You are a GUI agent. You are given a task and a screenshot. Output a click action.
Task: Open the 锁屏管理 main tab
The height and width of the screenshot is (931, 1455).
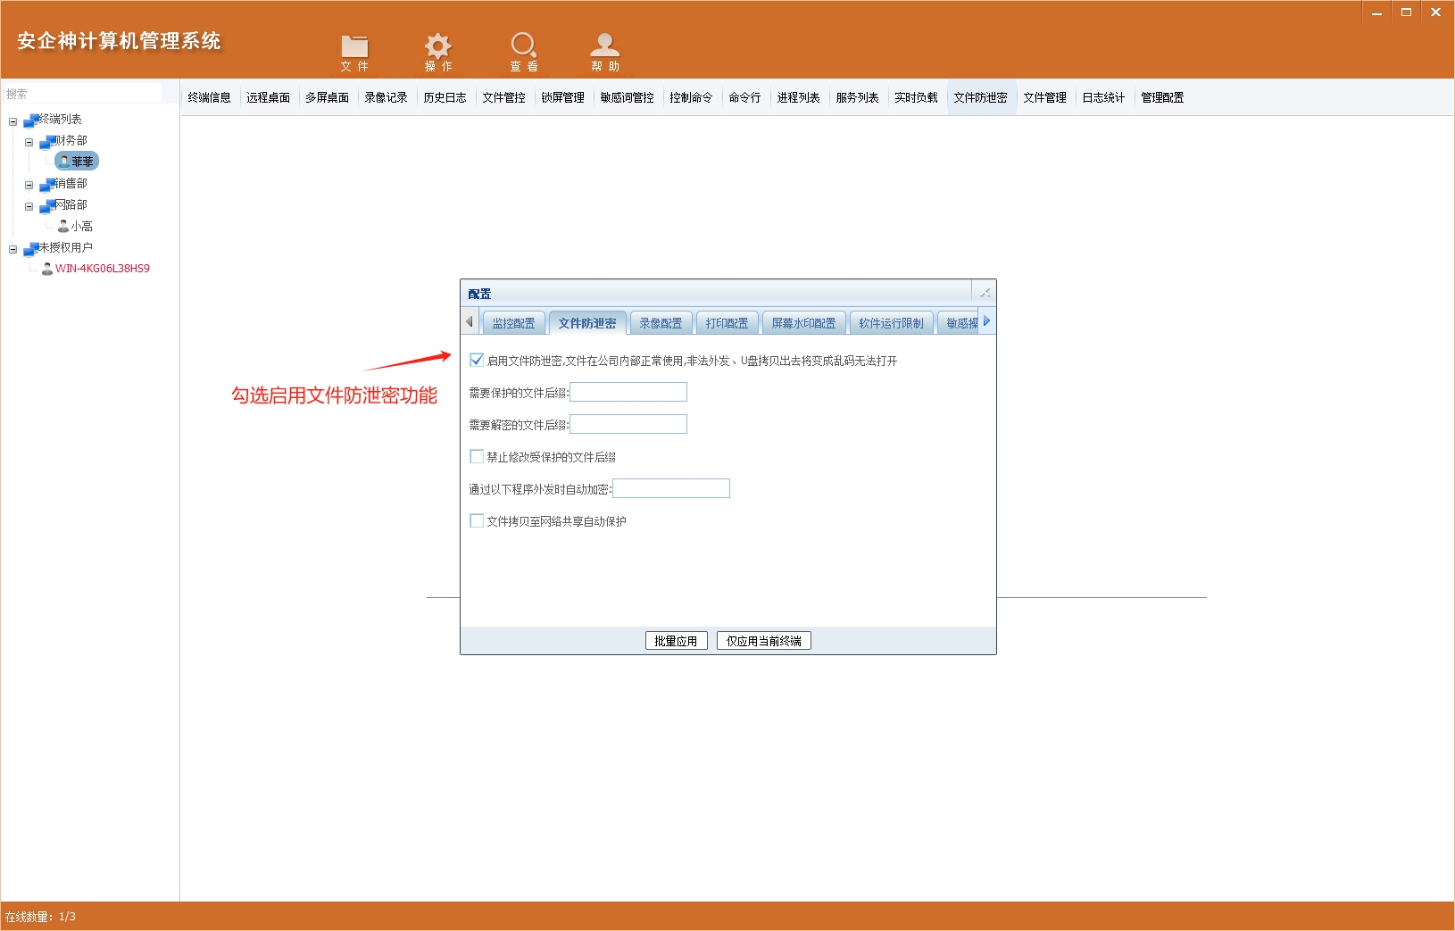point(563,97)
